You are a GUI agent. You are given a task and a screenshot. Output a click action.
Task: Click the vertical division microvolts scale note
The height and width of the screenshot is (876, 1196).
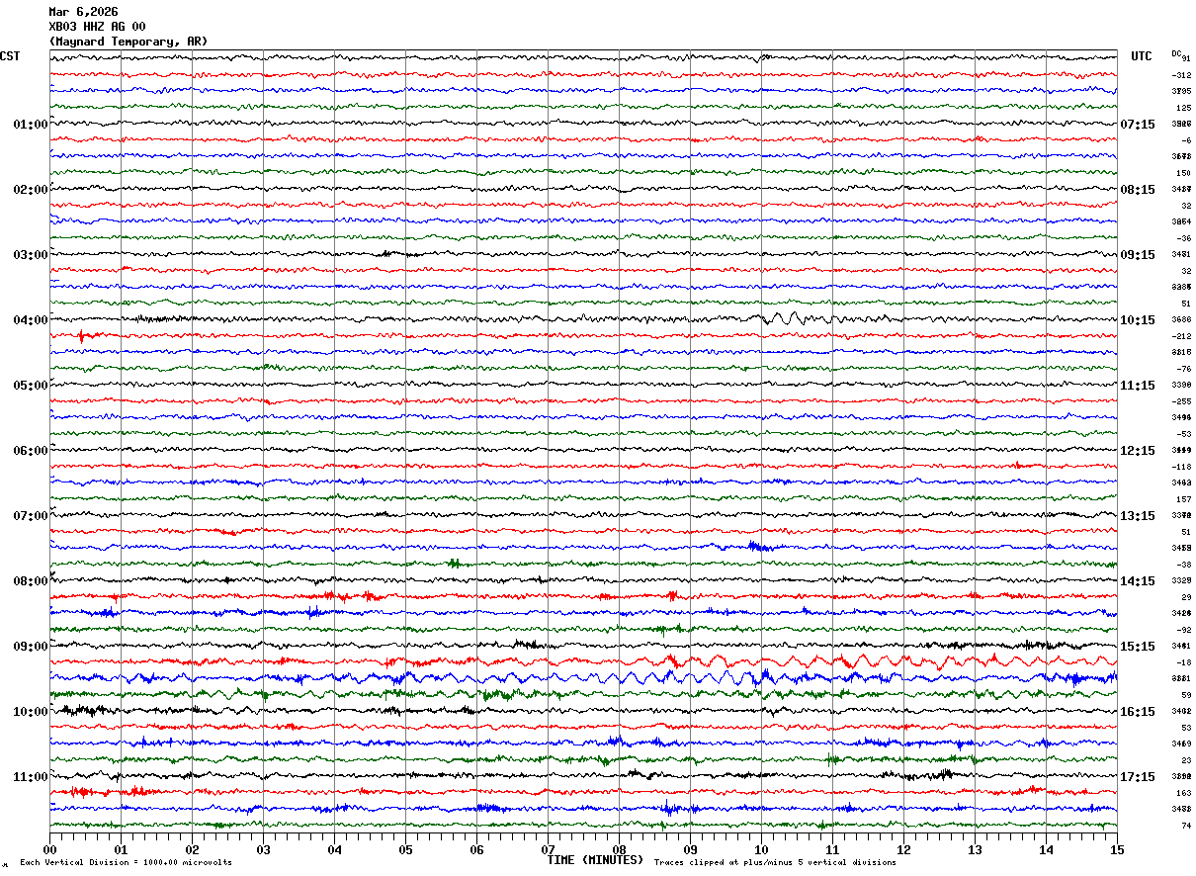tap(126, 863)
